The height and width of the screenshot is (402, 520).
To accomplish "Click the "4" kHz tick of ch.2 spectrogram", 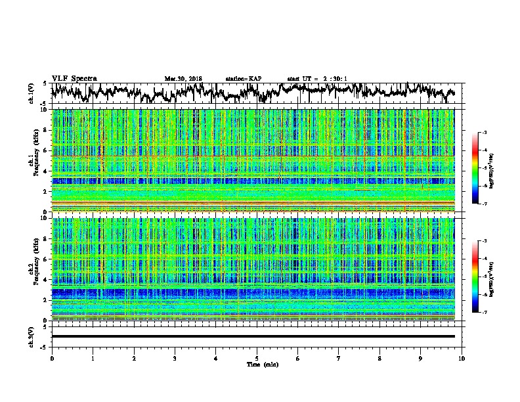I will point(46,280).
